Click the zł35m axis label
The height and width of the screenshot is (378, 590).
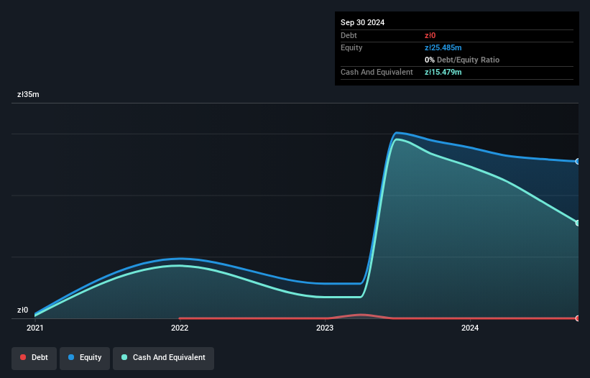(x=28, y=94)
